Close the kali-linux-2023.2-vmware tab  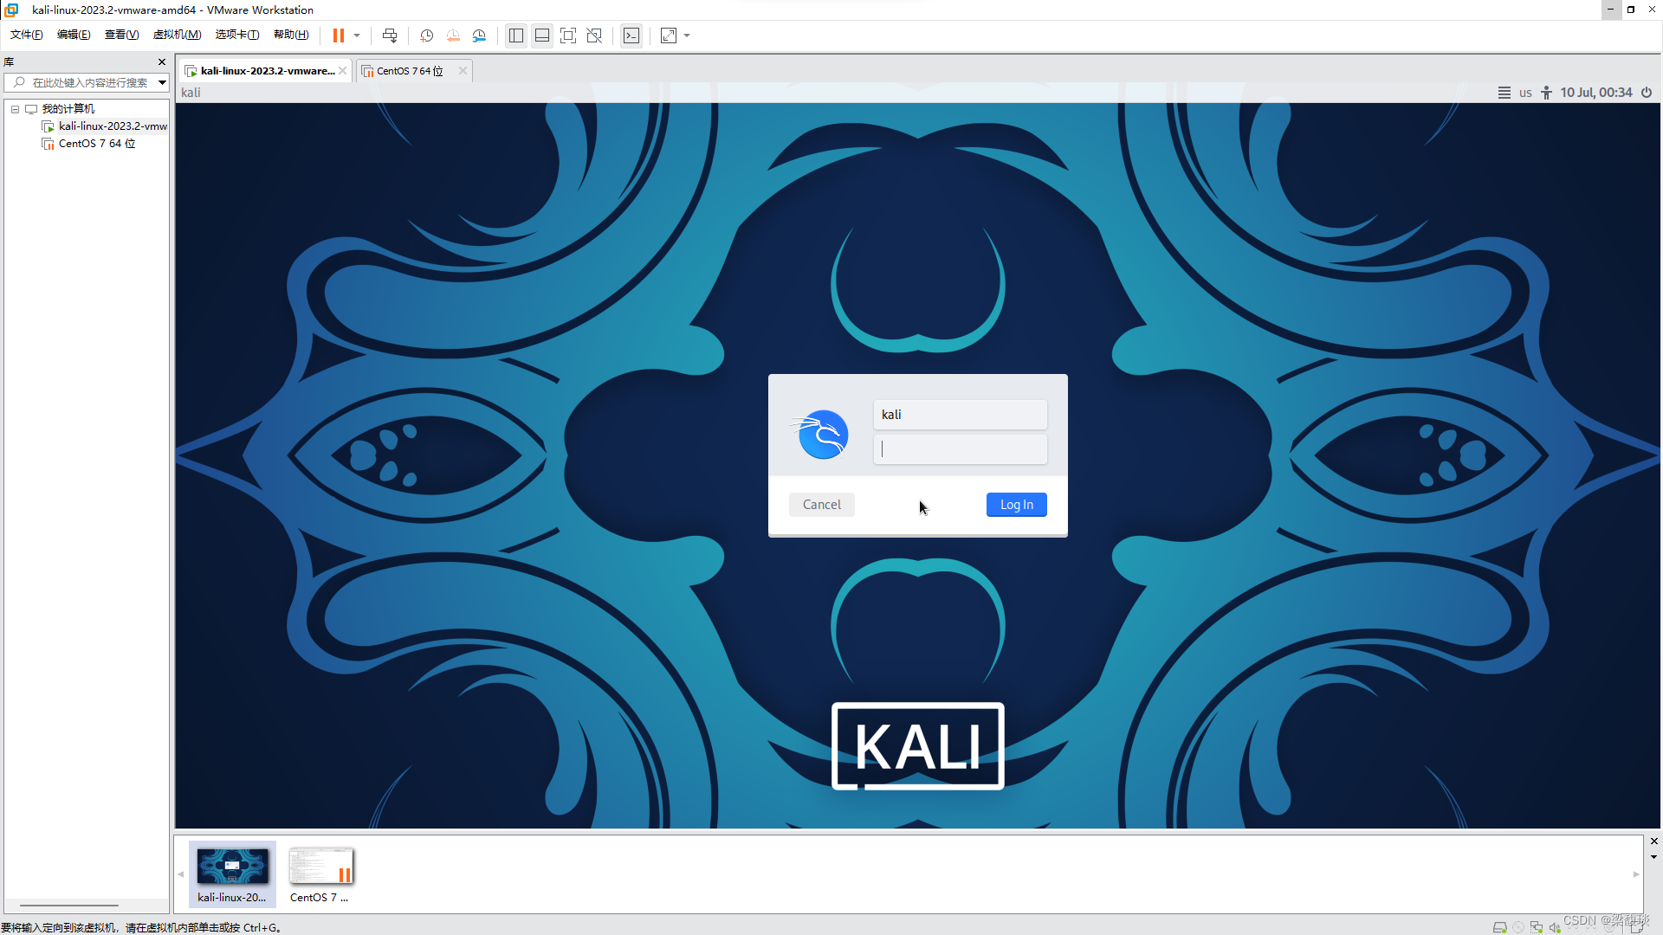point(343,71)
